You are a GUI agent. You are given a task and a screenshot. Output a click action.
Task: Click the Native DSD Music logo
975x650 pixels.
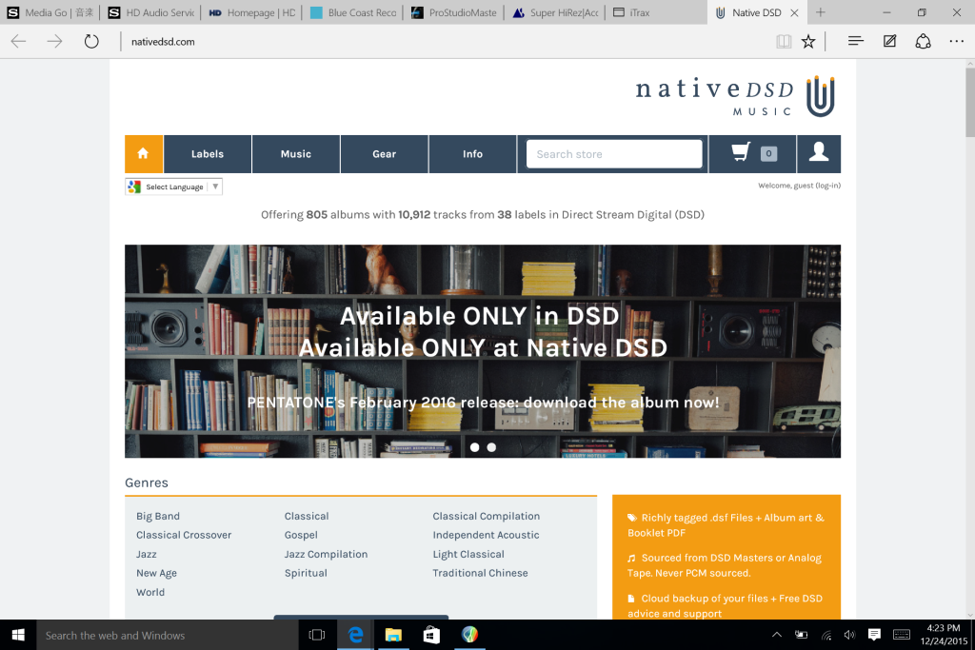pyautogui.click(x=735, y=96)
